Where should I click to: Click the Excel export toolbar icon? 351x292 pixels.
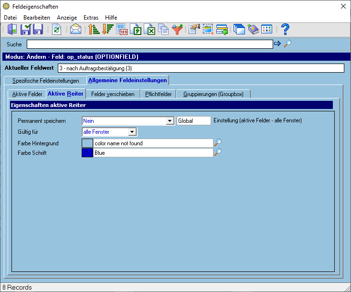point(149,29)
